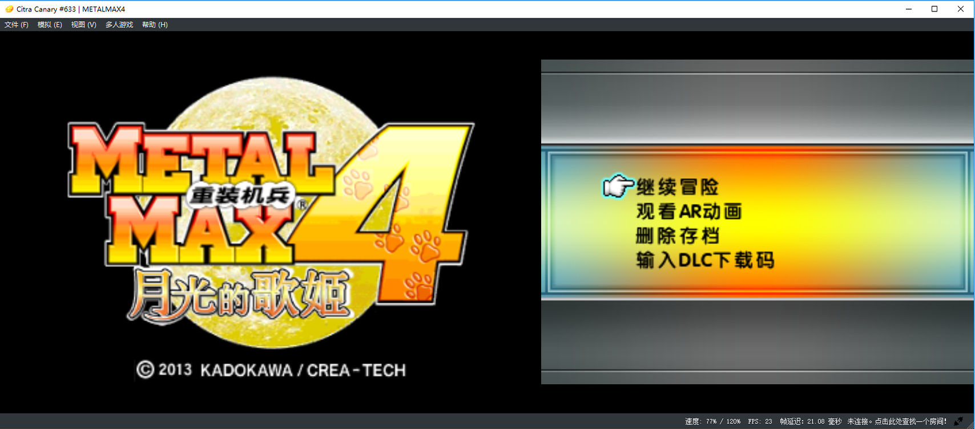The height and width of the screenshot is (429, 975).
Task: Open the 模拟 (E) menu
Action: coord(50,25)
